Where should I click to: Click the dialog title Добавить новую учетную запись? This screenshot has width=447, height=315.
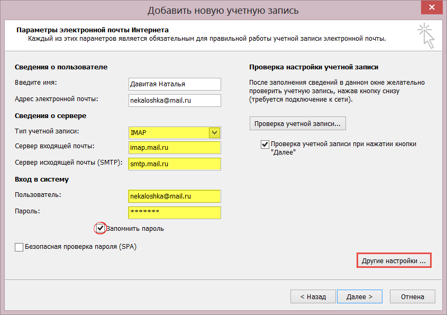tap(223, 11)
